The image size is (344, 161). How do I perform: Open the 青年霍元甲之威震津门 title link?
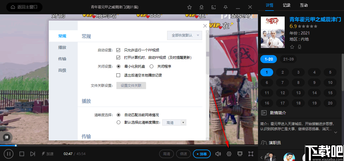point(315,19)
